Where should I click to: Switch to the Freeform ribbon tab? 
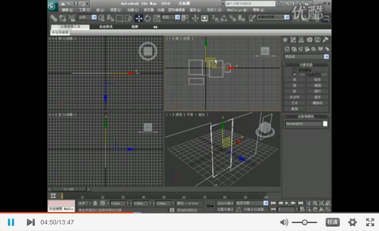pos(106,26)
